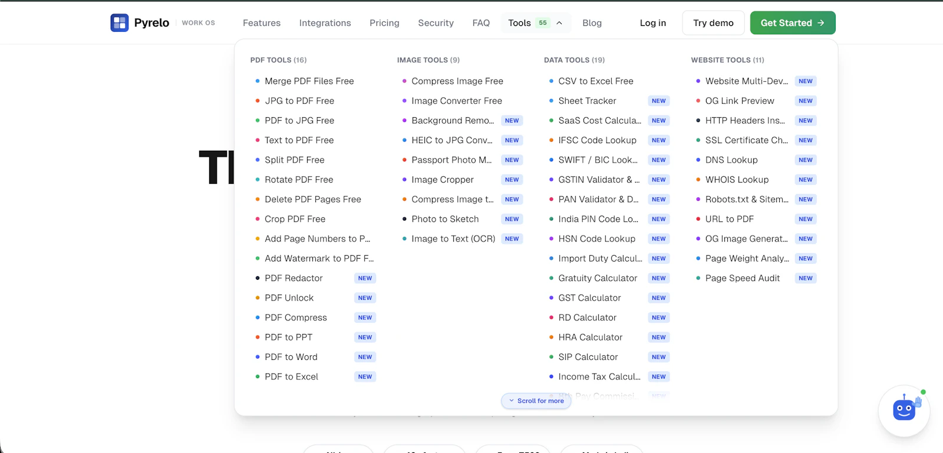Click the Get Started button
Screen dimensions: 943x453
point(793,23)
